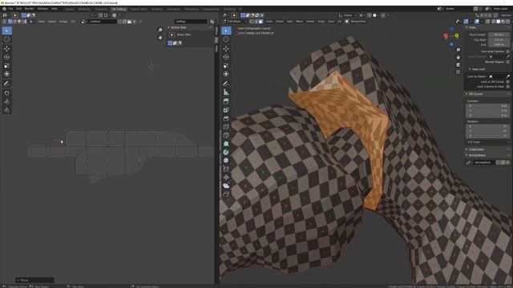
Task: Select the 3D viewport Annotate tool
Action: coord(226,83)
